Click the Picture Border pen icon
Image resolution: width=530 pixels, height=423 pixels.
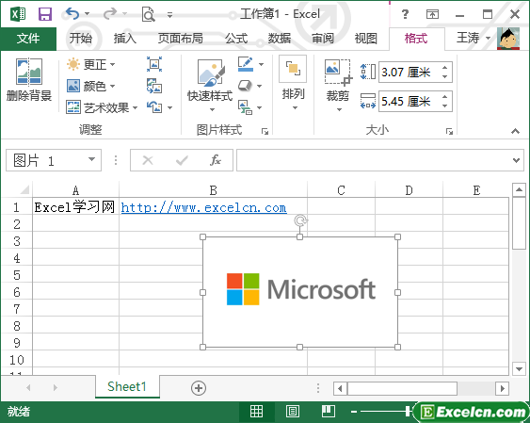coord(246,64)
